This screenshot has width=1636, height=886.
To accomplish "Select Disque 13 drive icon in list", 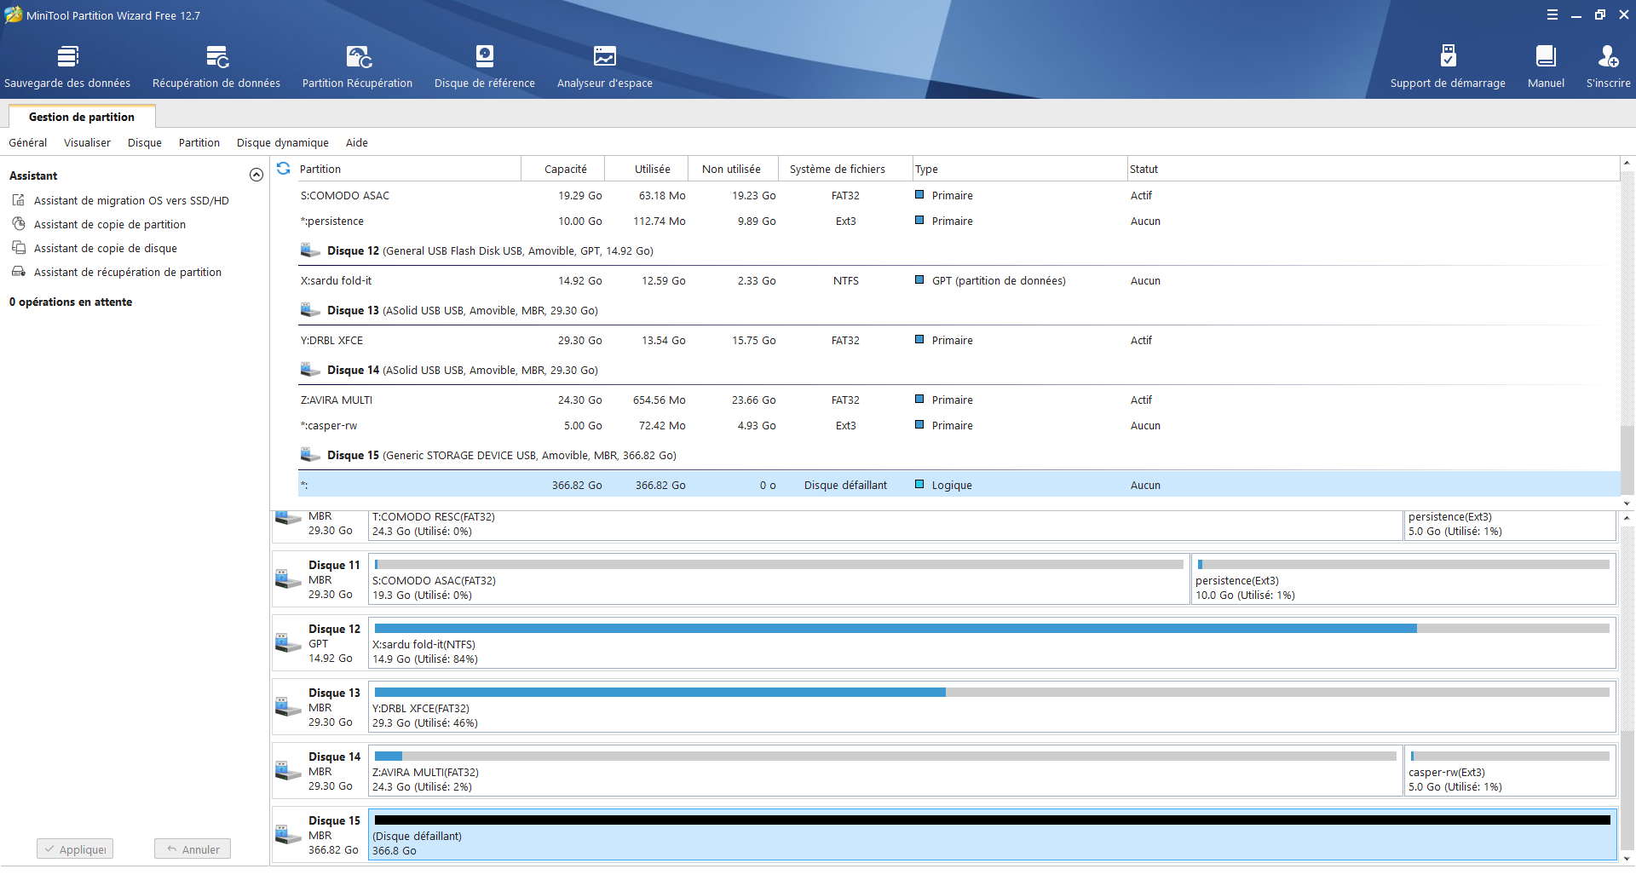I will point(310,310).
